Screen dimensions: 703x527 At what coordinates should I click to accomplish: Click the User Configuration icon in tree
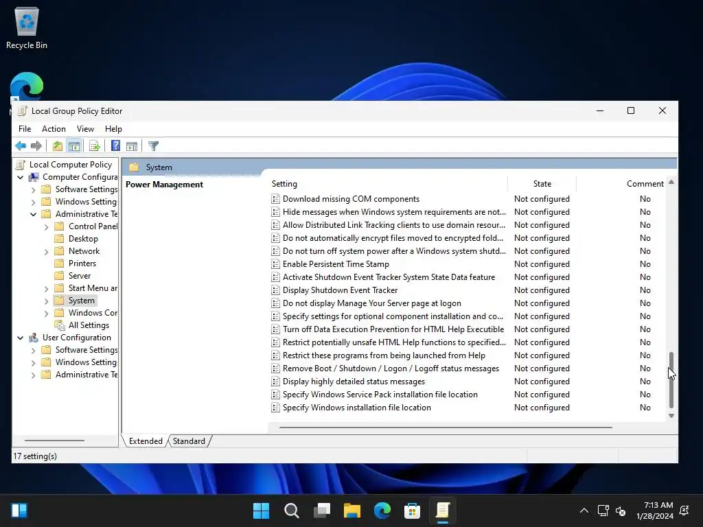(34, 338)
